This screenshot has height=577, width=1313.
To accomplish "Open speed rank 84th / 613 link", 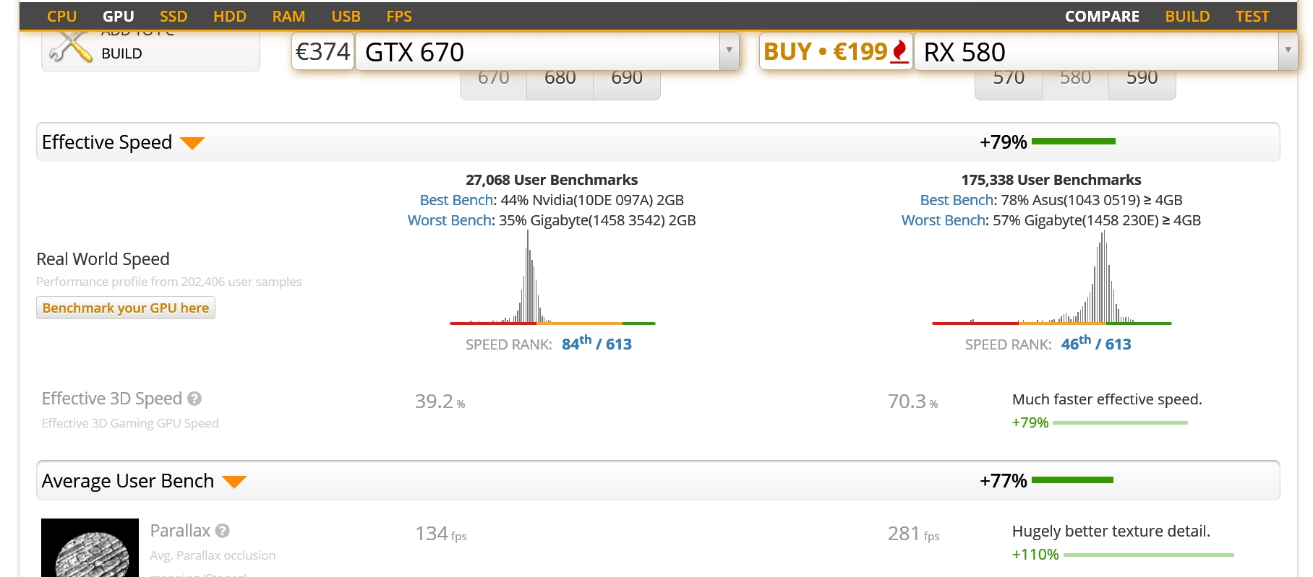I will point(596,343).
